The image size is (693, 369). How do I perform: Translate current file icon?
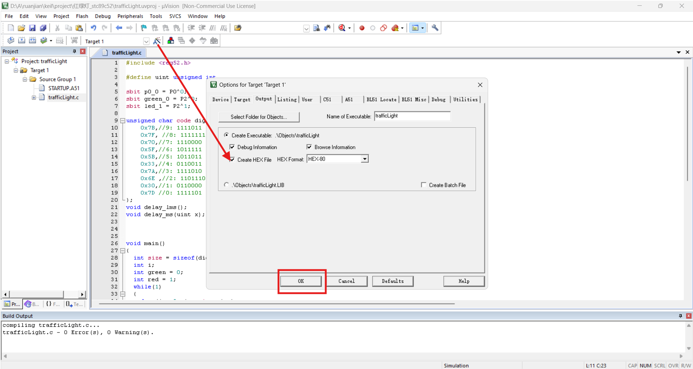point(11,40)
